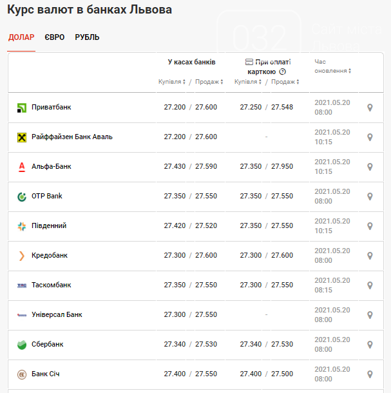This screenshot has height=393, width=391.
Task: Sort by card payment Продаж column
Action: click(285, 82)
